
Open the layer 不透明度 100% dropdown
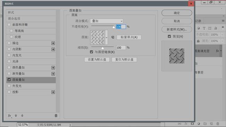click(222, 35)
